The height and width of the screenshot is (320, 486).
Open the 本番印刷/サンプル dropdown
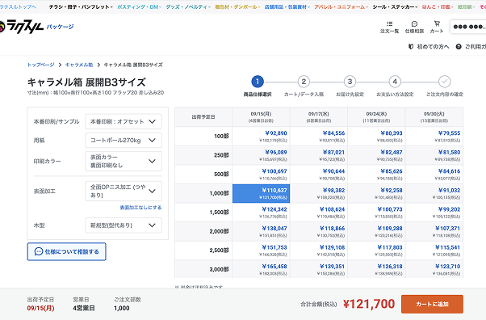point(124,121)
